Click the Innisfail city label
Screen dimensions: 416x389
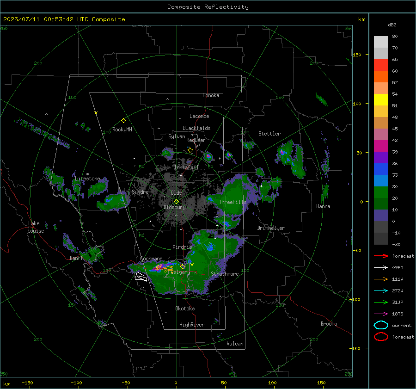[x=186, y=167]
